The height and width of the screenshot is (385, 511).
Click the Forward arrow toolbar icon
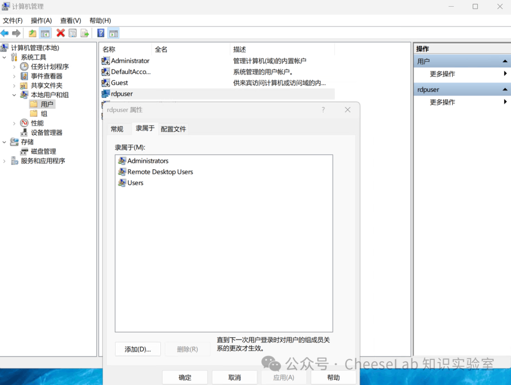[x=16, y=33]
